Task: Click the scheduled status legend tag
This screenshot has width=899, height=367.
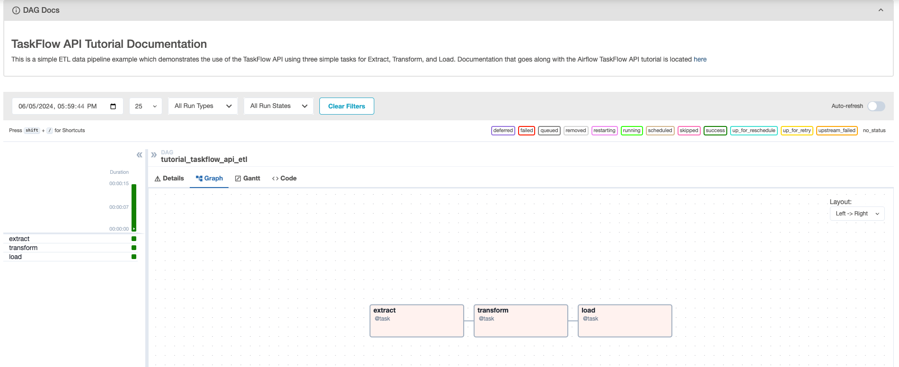Action: [660, 131]
